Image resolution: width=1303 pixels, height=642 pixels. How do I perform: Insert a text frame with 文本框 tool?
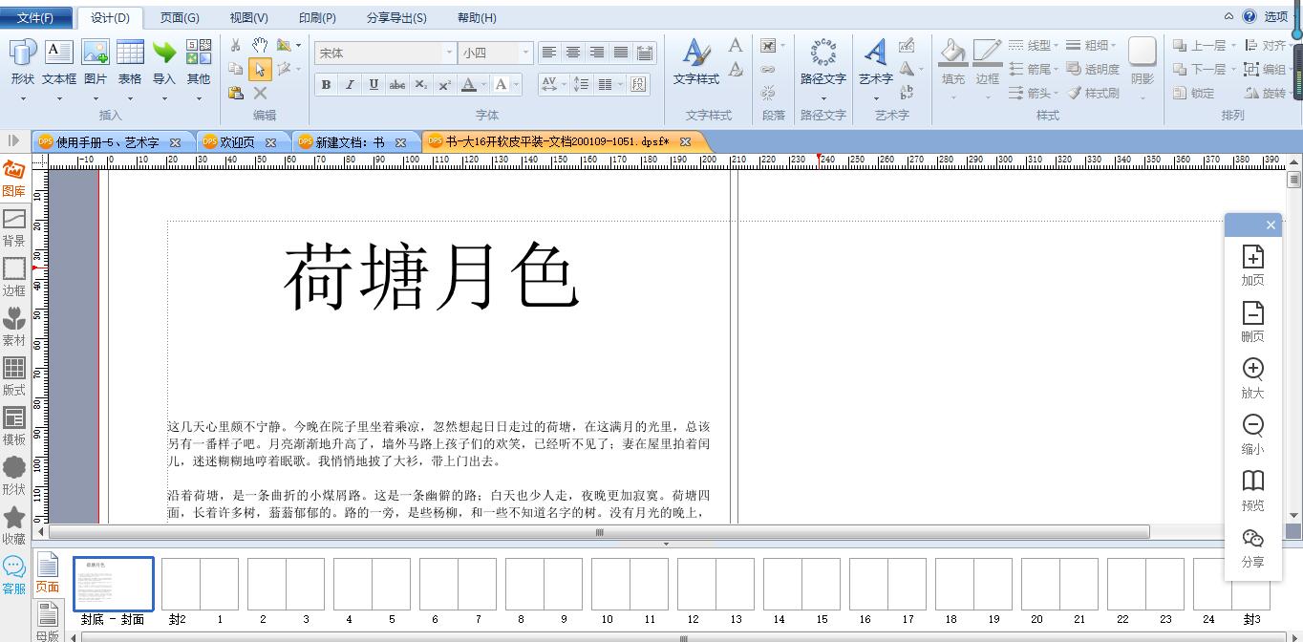coord(59,62)
